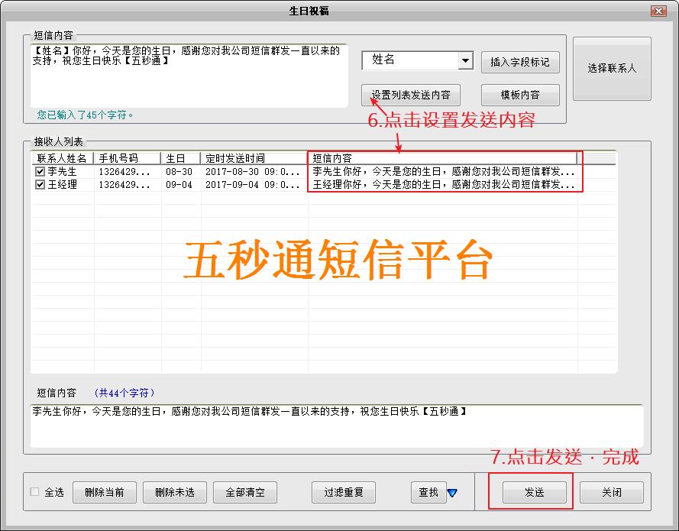The width and height of the screenshot is (679, 531).
Task: Click the 生日 column header
Action: (180, 158)
